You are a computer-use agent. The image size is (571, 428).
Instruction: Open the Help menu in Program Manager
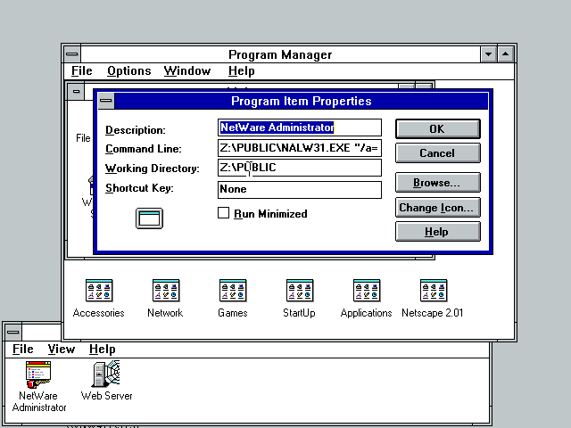pyautogui.click(x=242, y=71)
